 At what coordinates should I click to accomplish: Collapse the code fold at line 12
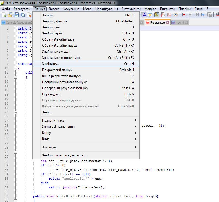tap(15, 77)
